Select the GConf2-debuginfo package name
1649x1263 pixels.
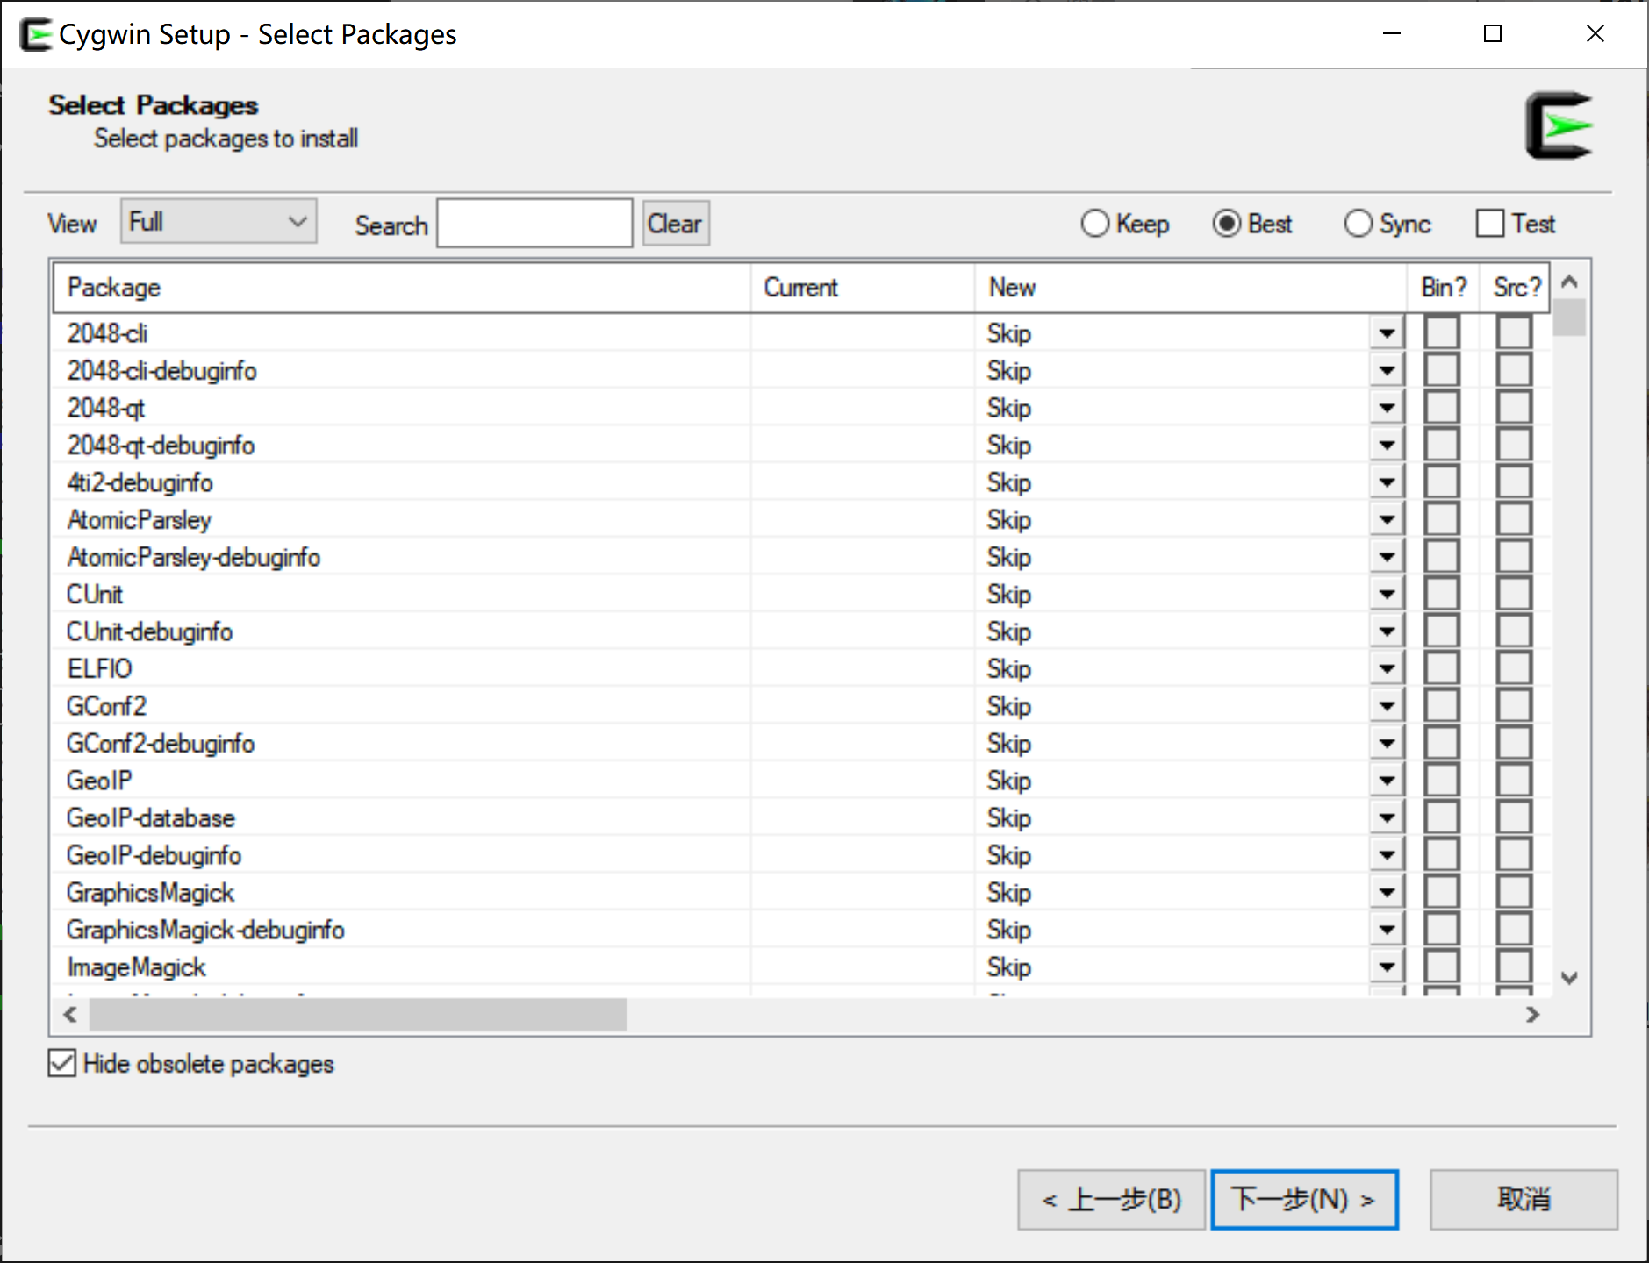tap(161, 744)
